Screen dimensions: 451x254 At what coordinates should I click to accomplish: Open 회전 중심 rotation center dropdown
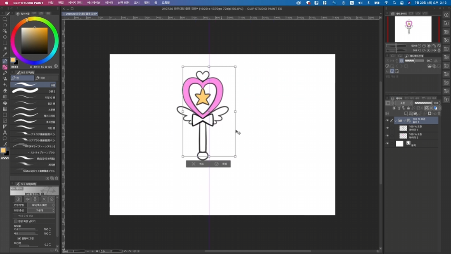point(41,211)
